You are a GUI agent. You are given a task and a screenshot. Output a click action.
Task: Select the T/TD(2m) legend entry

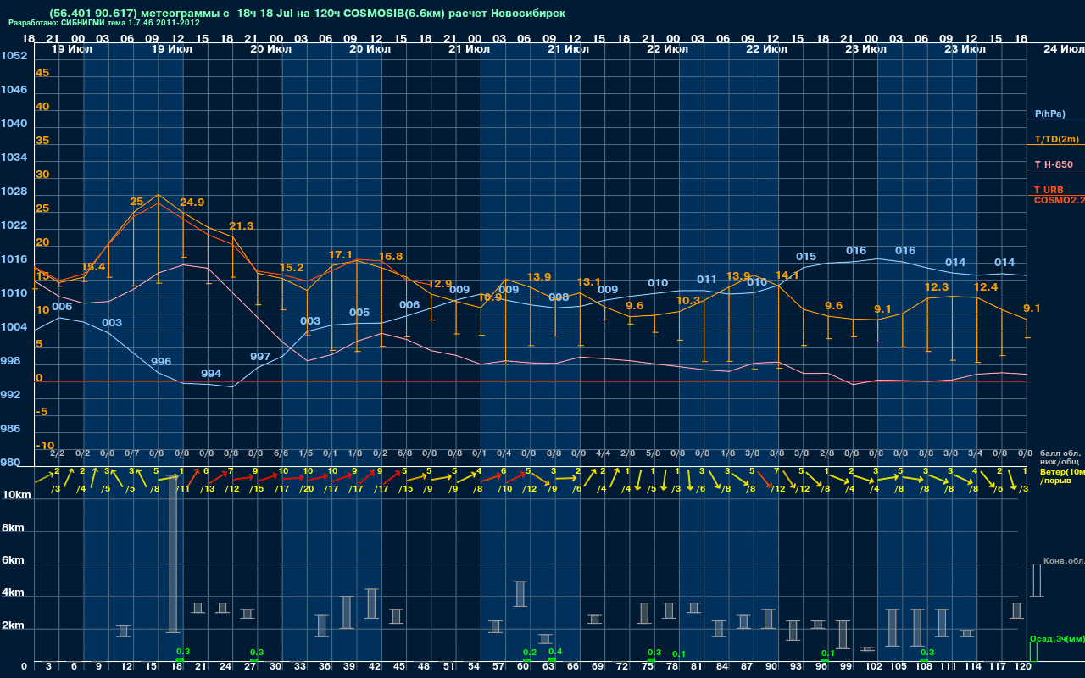tap(1057, 139)
